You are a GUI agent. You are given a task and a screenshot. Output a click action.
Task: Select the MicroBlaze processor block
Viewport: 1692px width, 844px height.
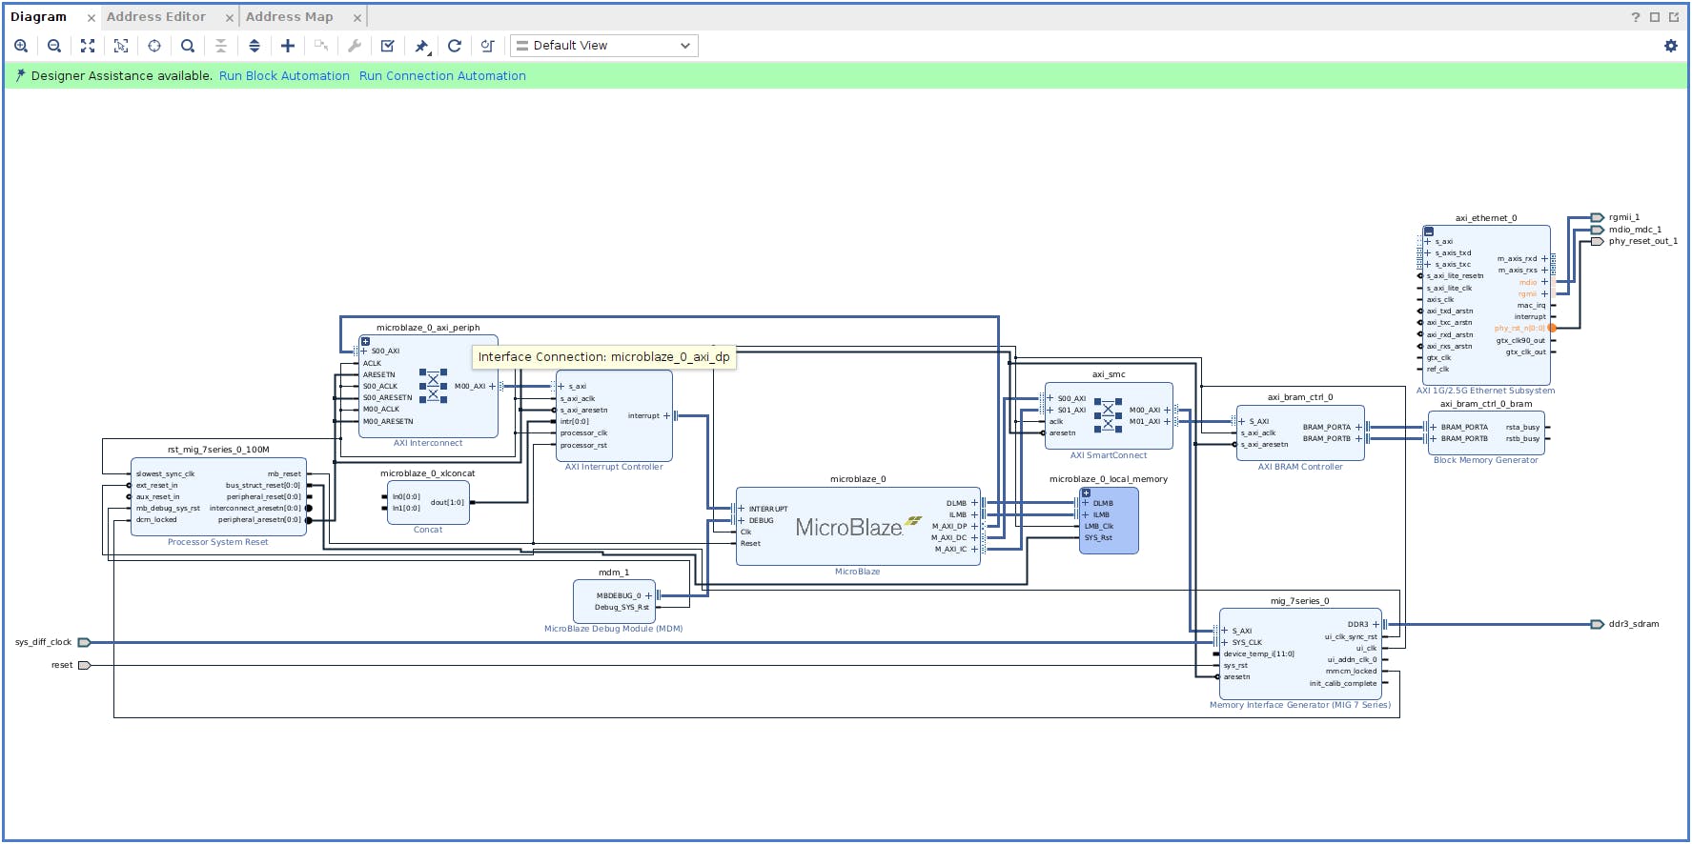point(858,527)
